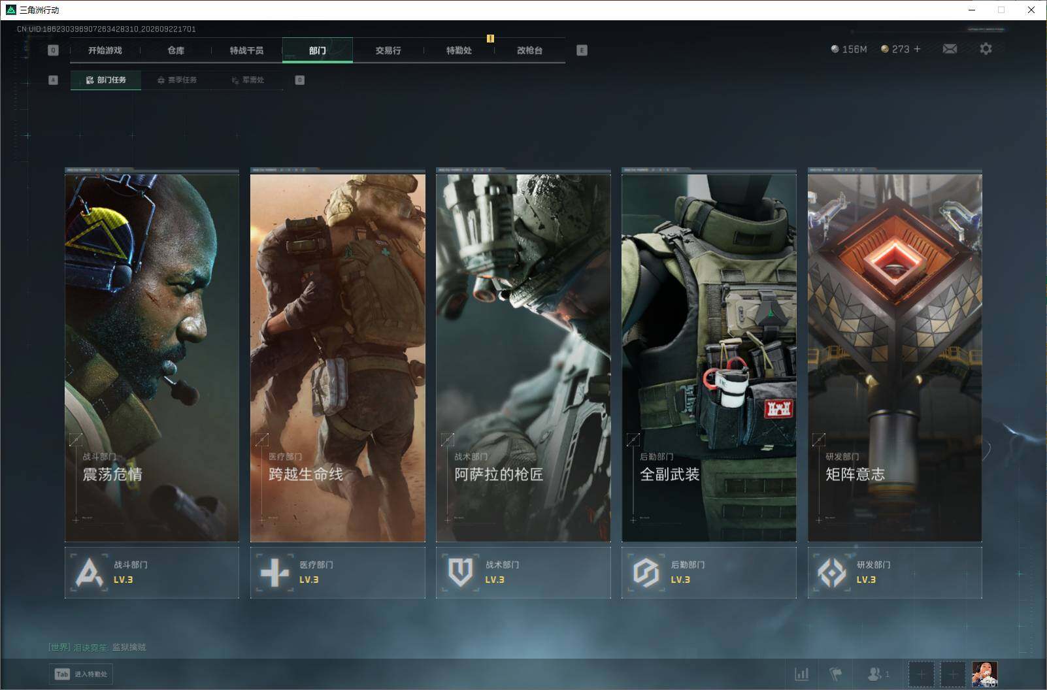
Task: Open the 特战干员 tab
Action: pos(246,50)
